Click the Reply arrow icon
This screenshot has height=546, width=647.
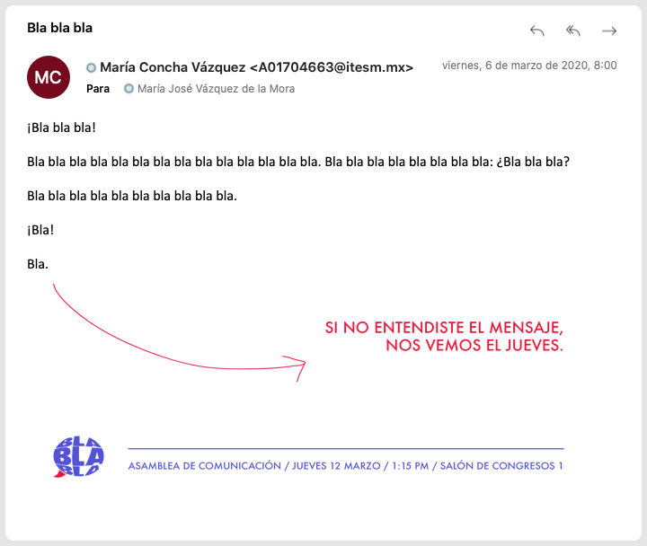coord(536,31)
